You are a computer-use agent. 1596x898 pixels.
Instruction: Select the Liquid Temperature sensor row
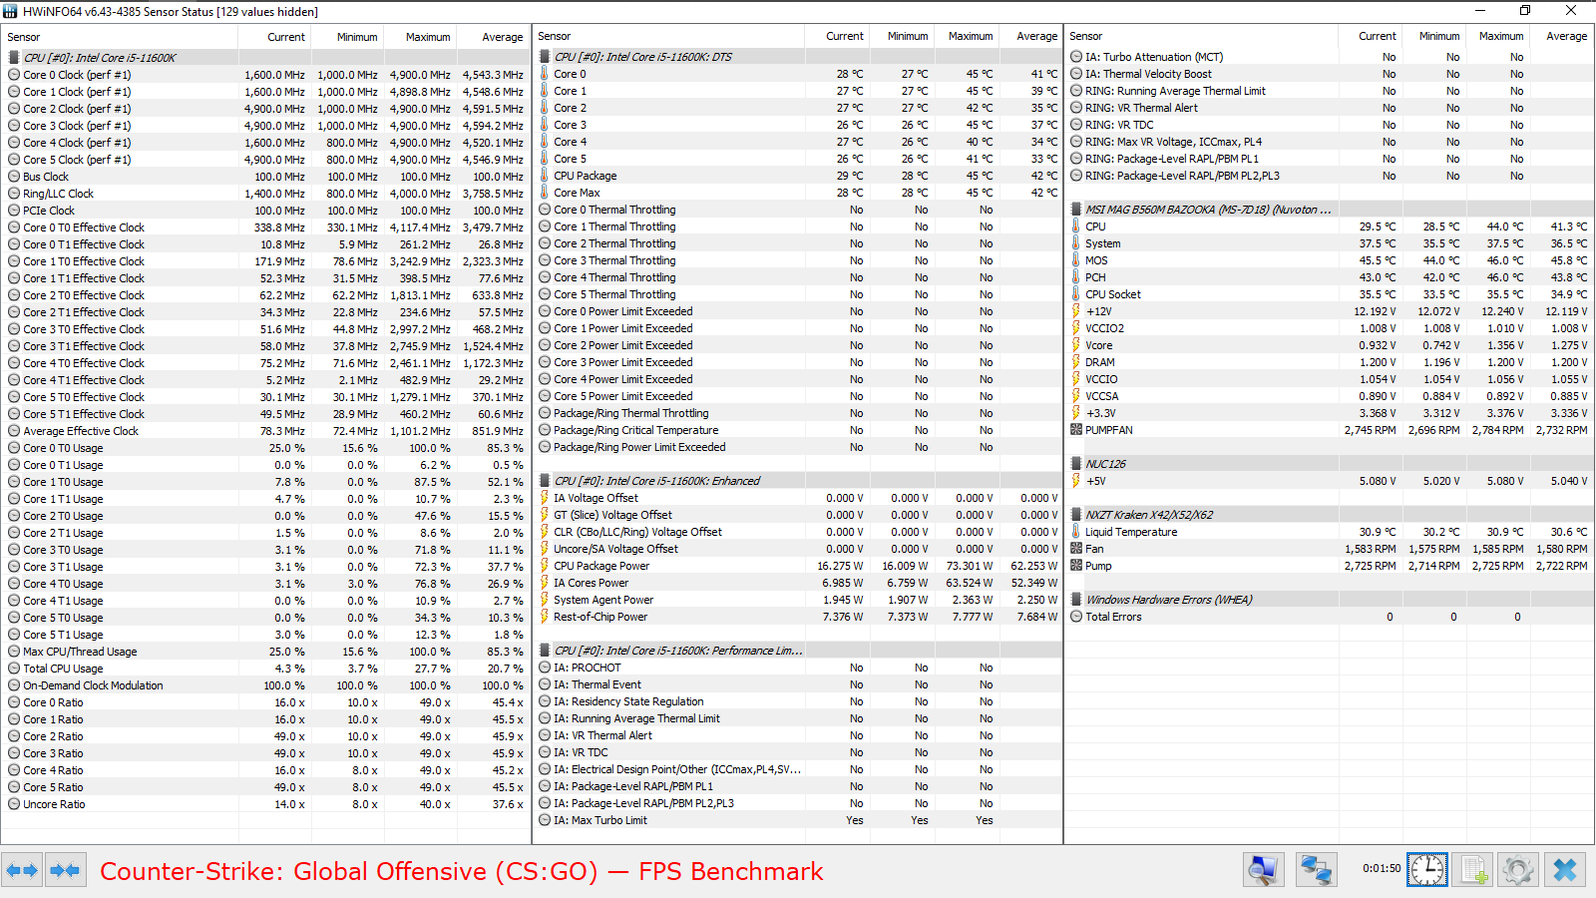(1329, 532)
